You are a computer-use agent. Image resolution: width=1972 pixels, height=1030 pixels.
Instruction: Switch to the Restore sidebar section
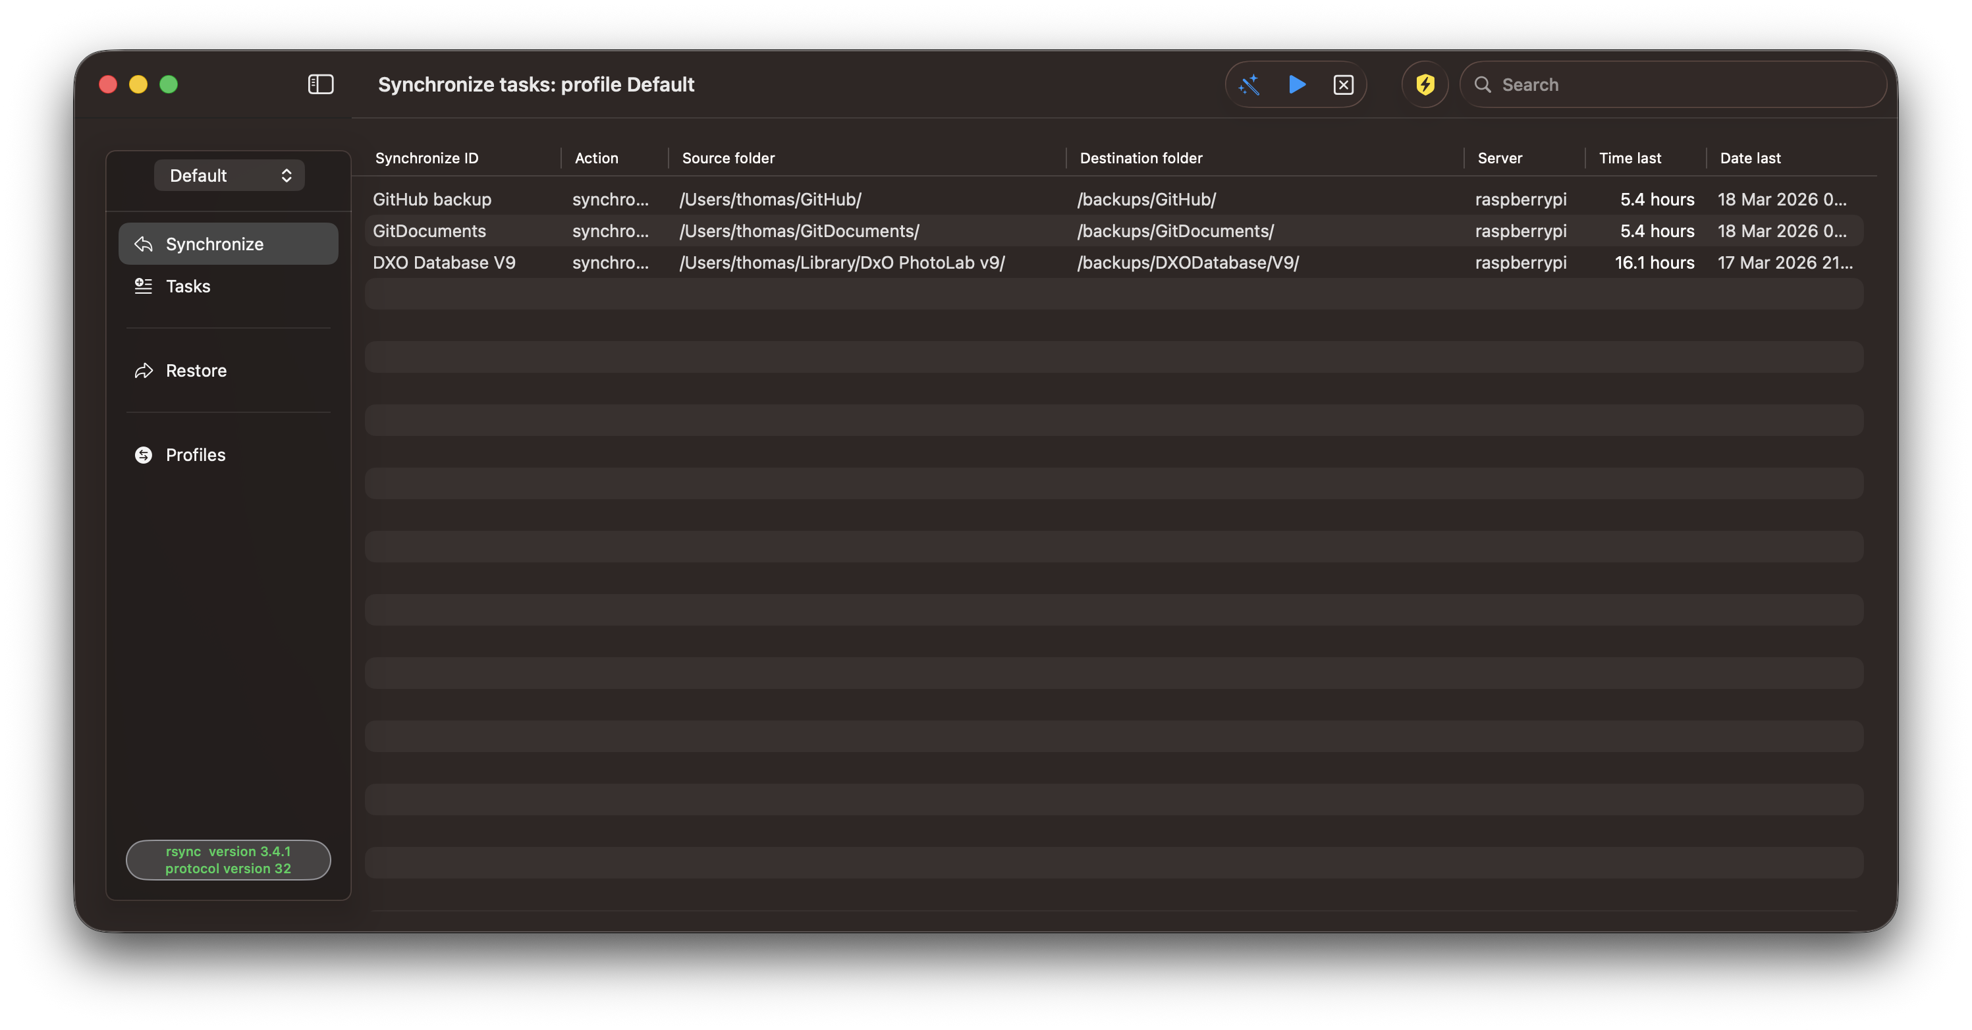(196, 370)
